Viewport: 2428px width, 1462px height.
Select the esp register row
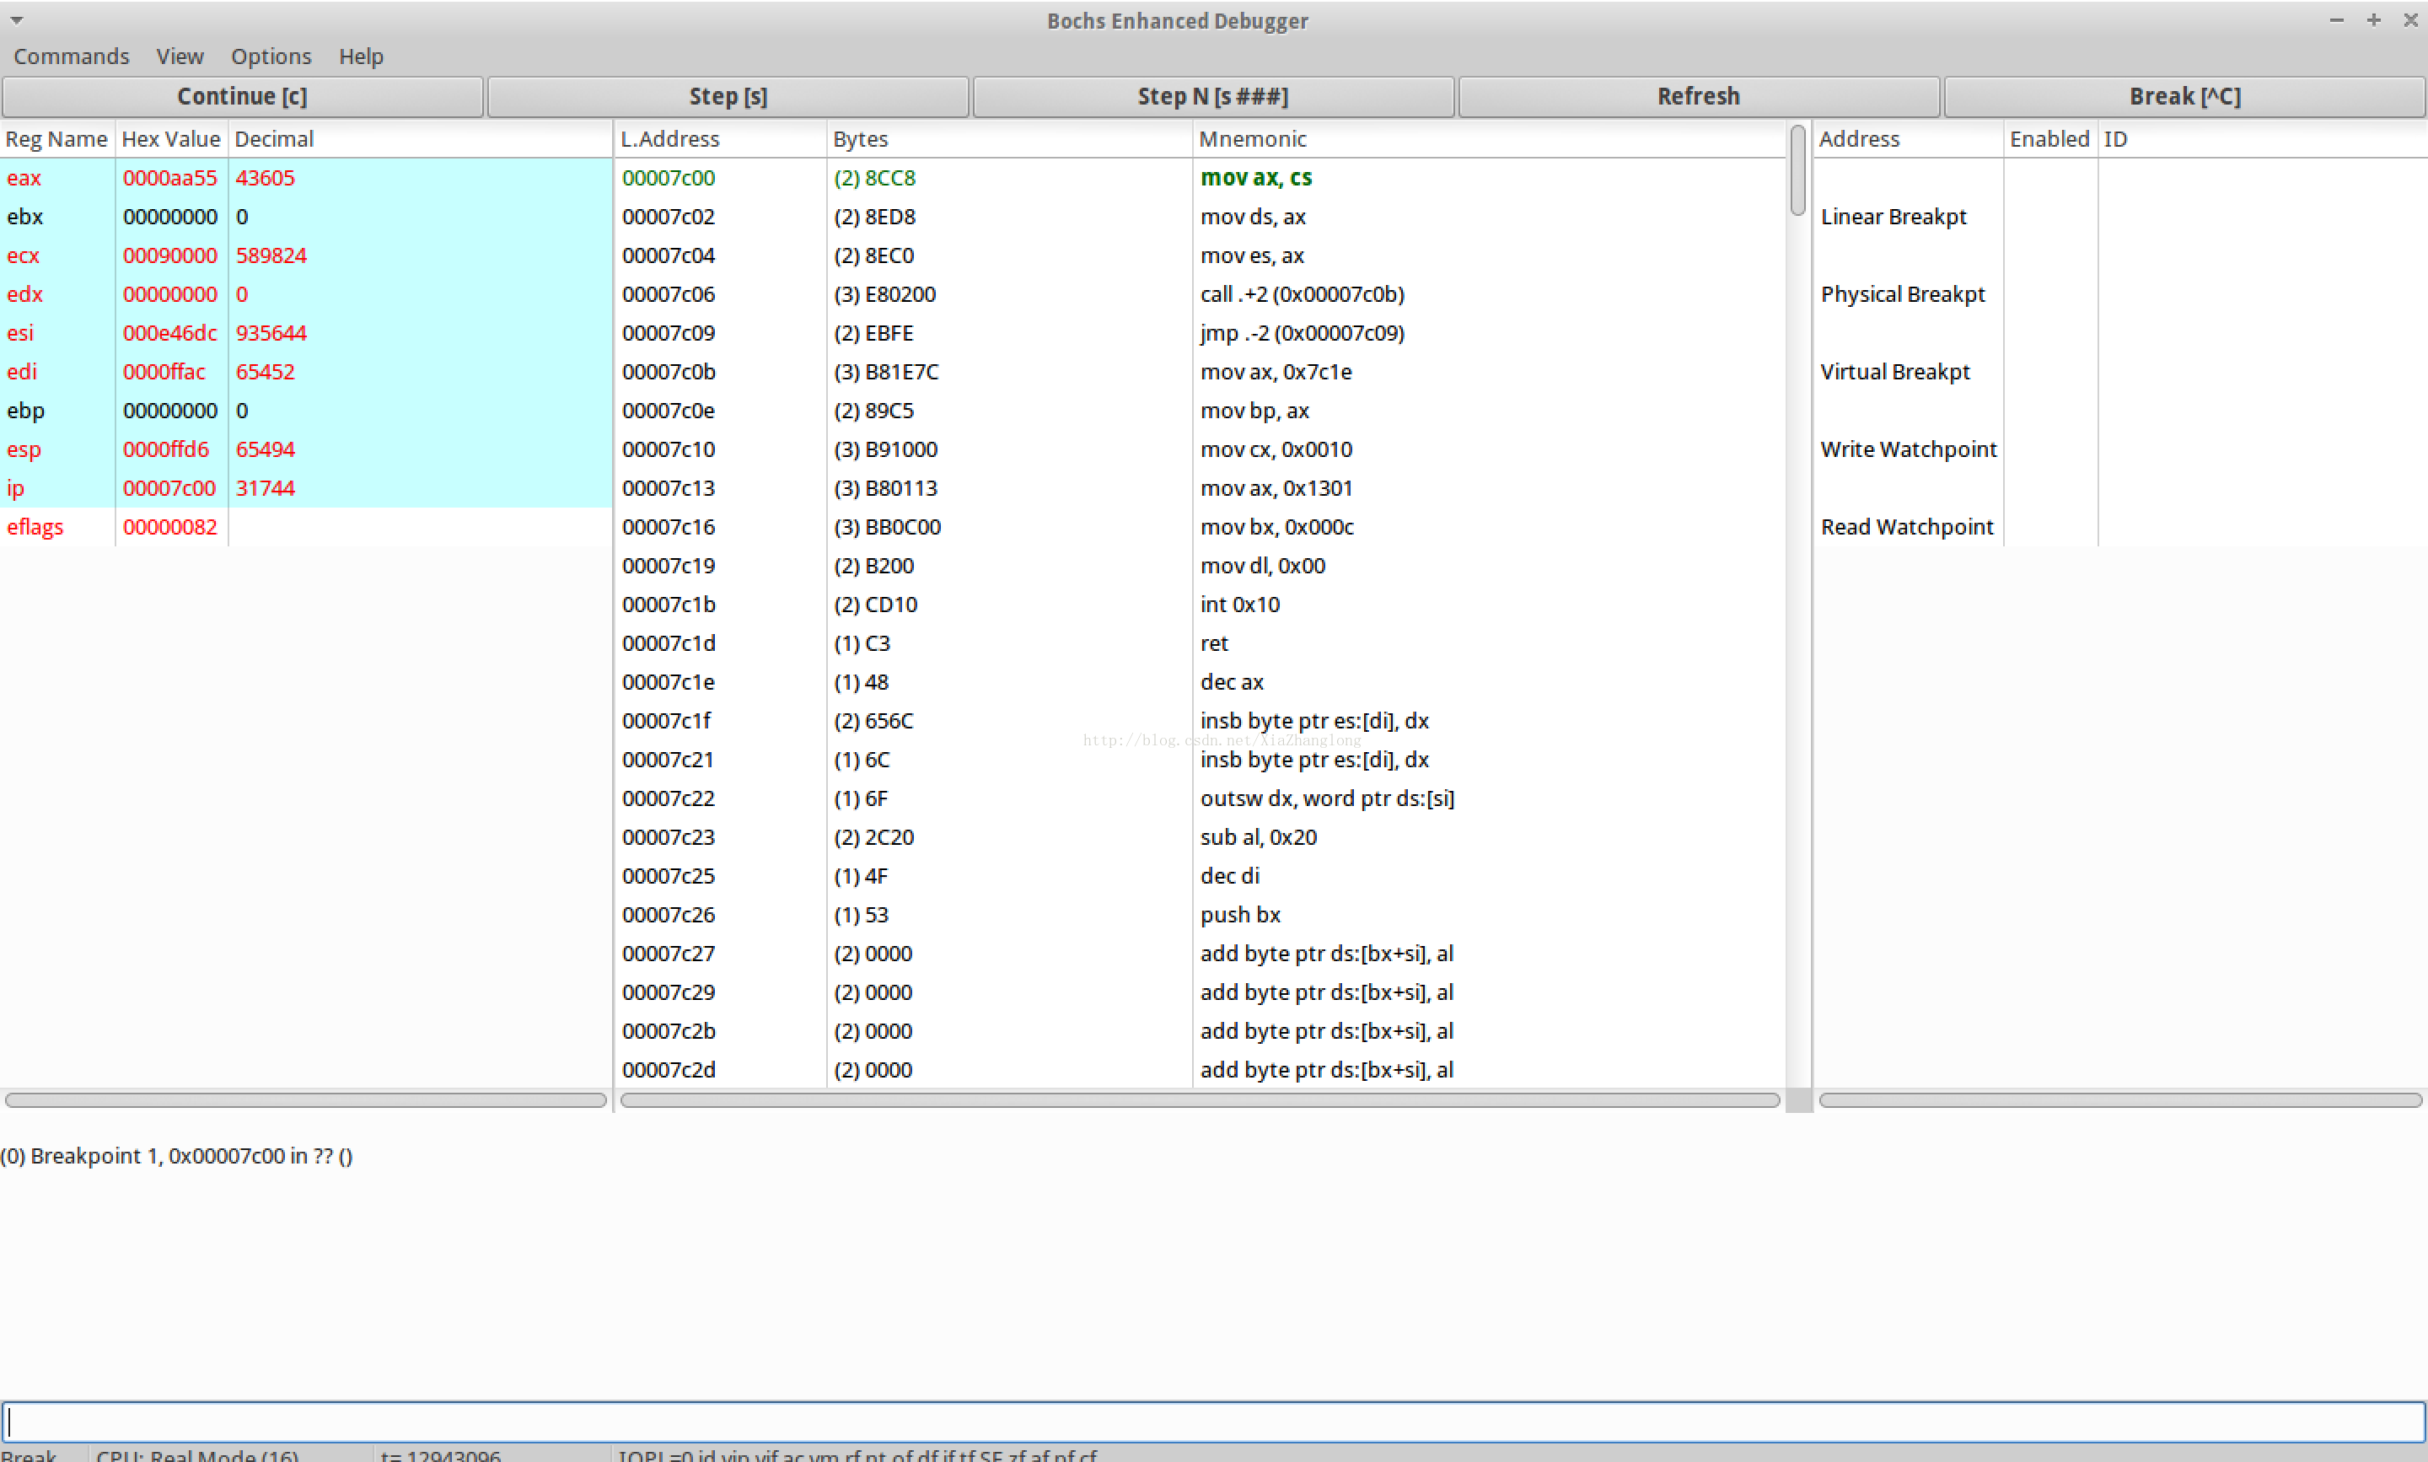[305, 449]
